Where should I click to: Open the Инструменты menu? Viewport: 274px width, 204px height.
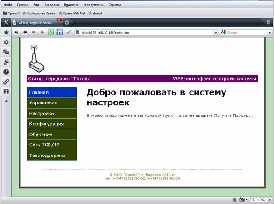[93, 5]
